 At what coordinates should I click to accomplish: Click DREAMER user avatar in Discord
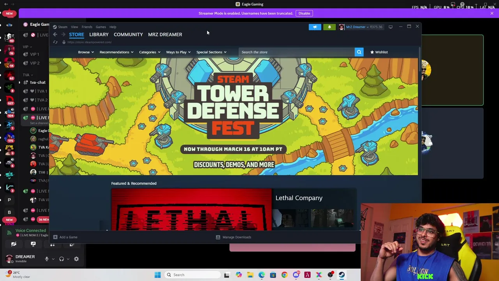pos(9,259)
